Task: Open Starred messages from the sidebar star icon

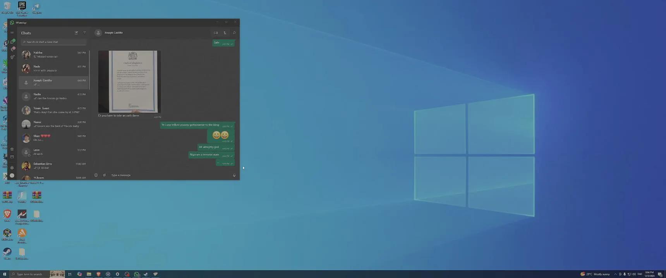Action: coord(12,149)
